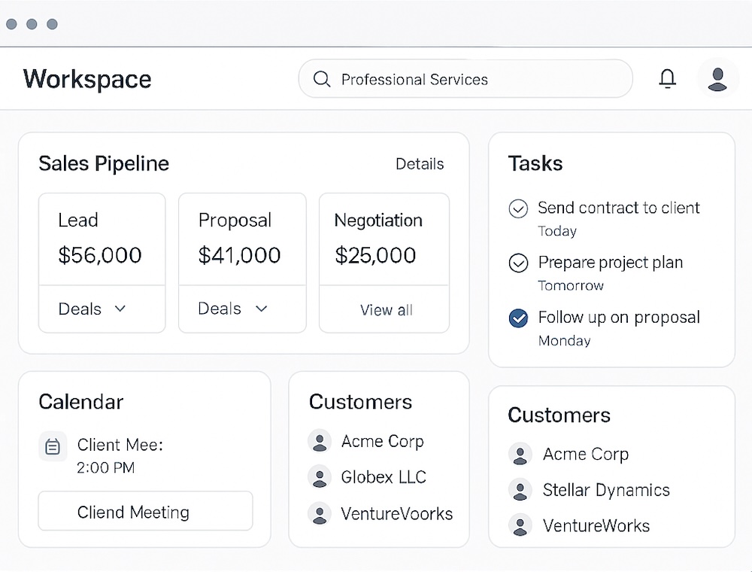Open the Sales Pipeline heading

pyautogui.click(x=104, y=164)
